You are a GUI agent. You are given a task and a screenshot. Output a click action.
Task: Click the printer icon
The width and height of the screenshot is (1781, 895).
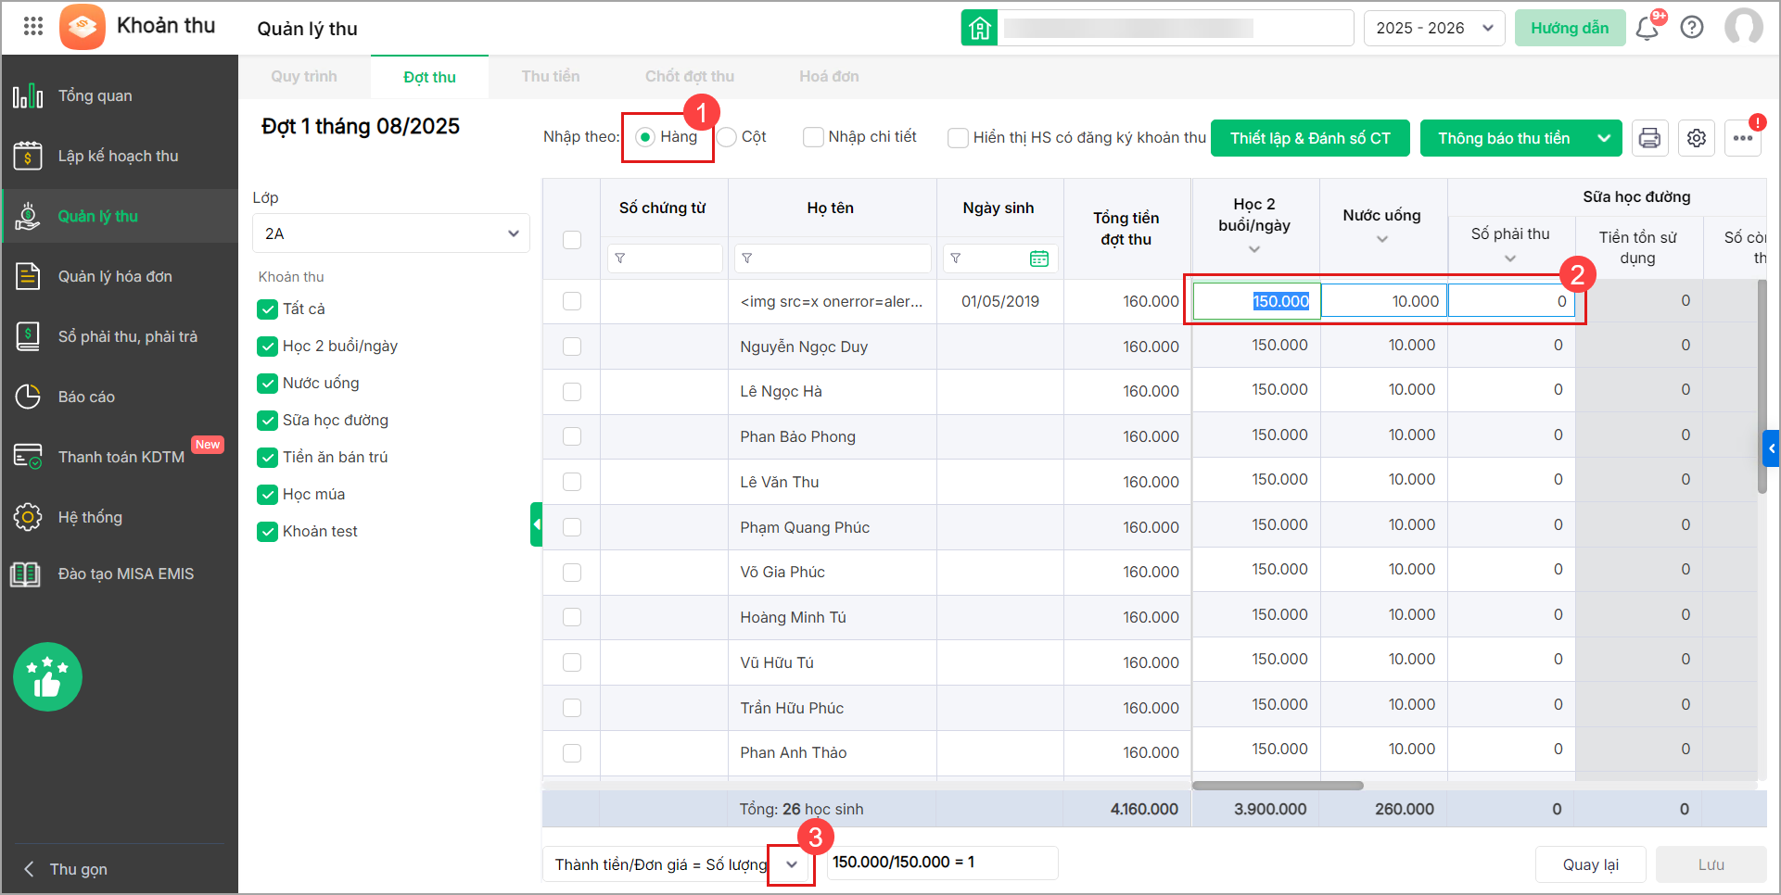point(1649,138)
